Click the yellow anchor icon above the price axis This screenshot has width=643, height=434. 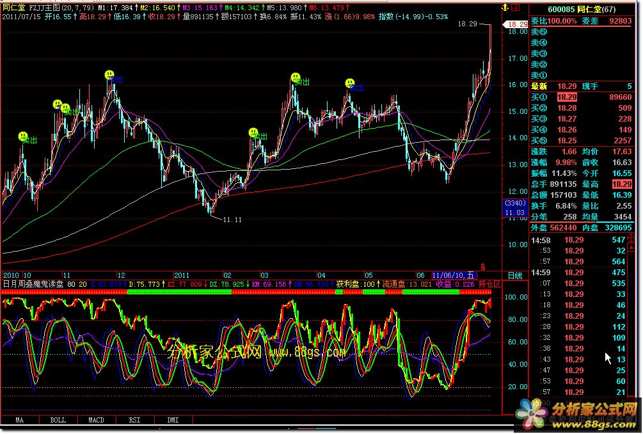click(x=505, y=8)
